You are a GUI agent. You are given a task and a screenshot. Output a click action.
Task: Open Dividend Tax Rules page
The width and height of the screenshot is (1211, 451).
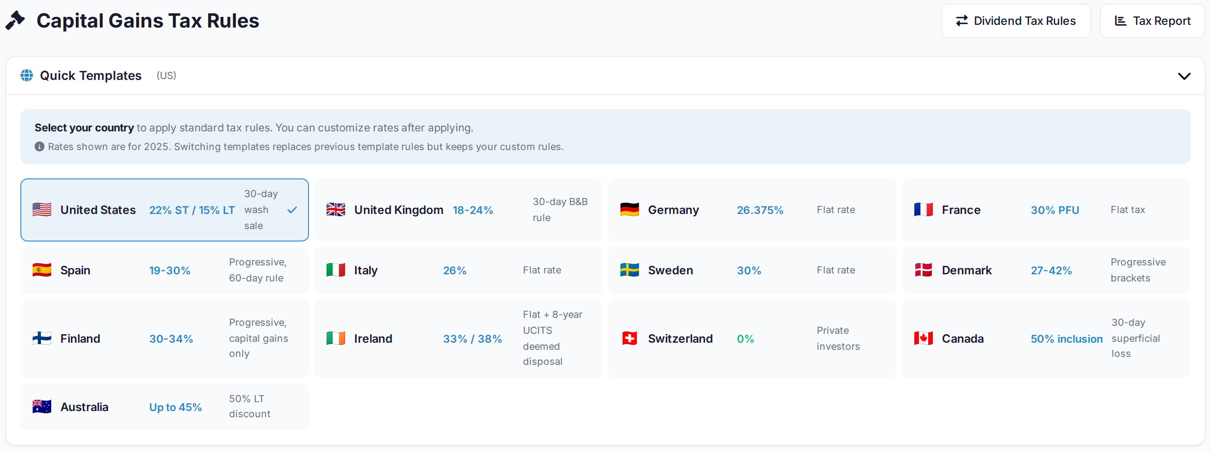pyautogui.click(x=1015, y=21)
